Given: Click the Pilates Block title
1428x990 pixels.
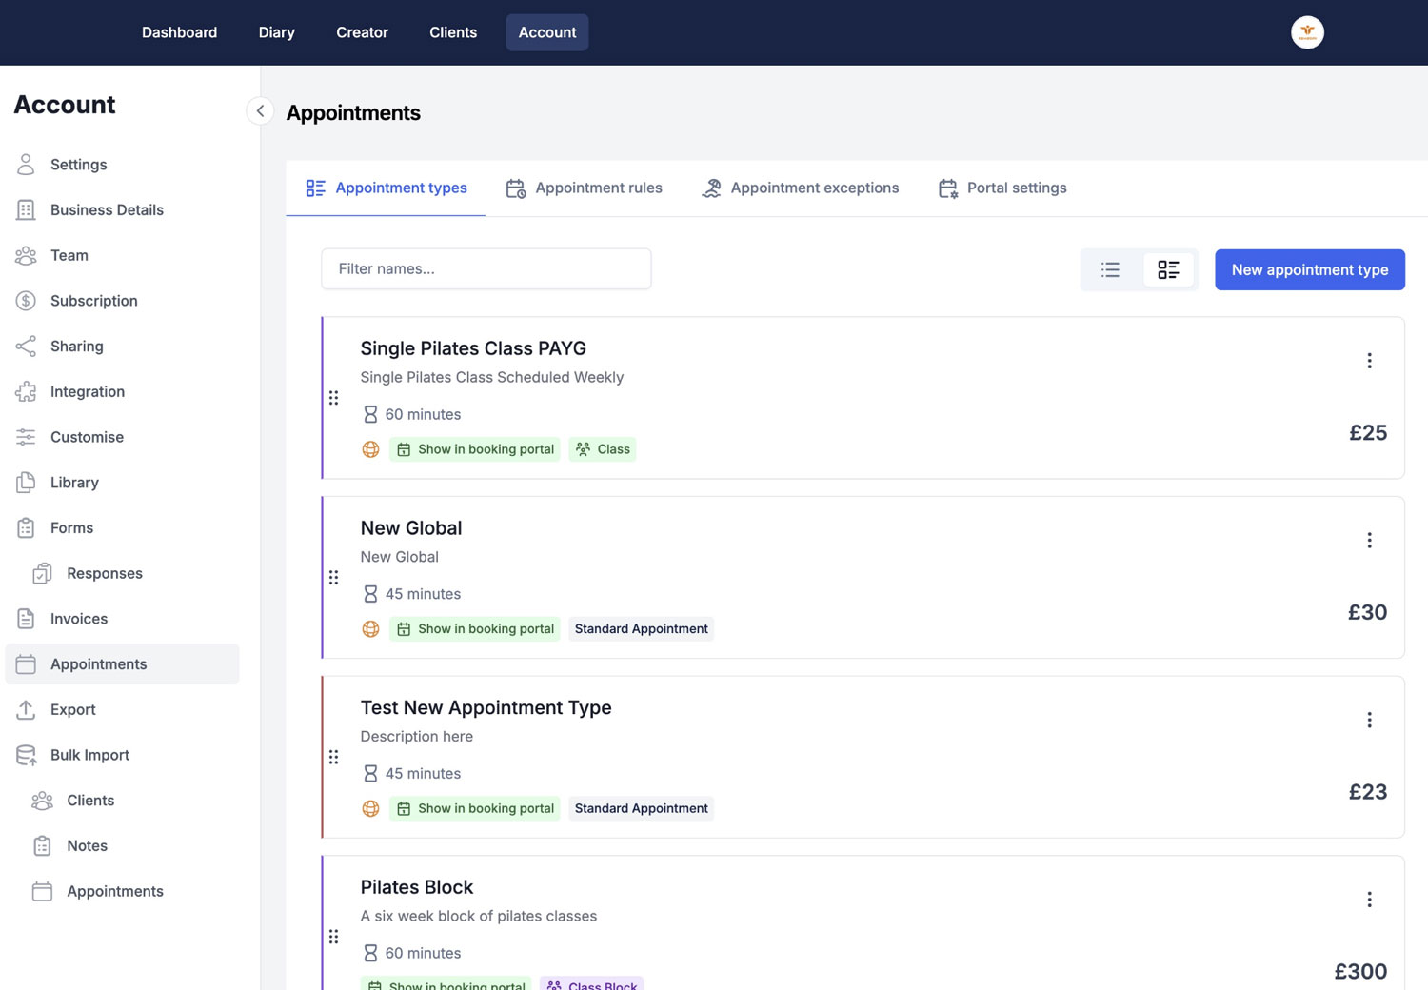Looking at the screenshot, I should [x=417, y=887].
